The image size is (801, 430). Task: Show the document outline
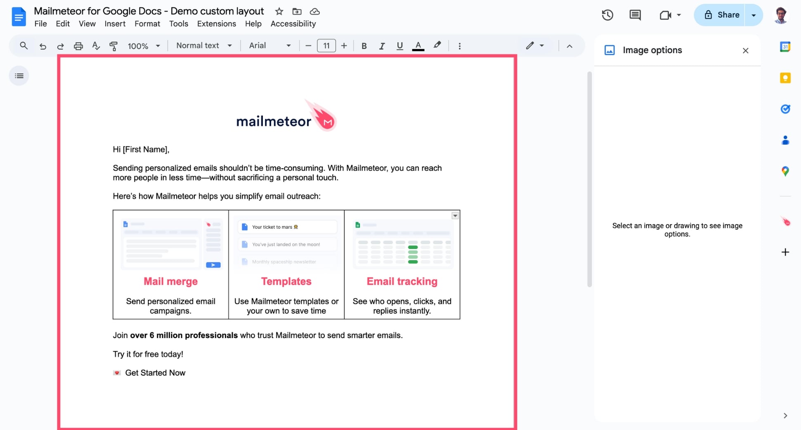click(19, 76)
